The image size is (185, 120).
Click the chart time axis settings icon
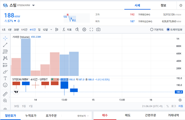pyautogui.click(x=180, y=100)
